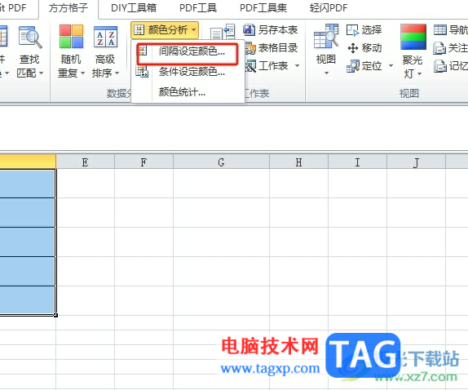The height and width of the screenshot is (390, 468).
Task: Click the 间隔设定颜色 grid icon
Action: coord(143,51)
